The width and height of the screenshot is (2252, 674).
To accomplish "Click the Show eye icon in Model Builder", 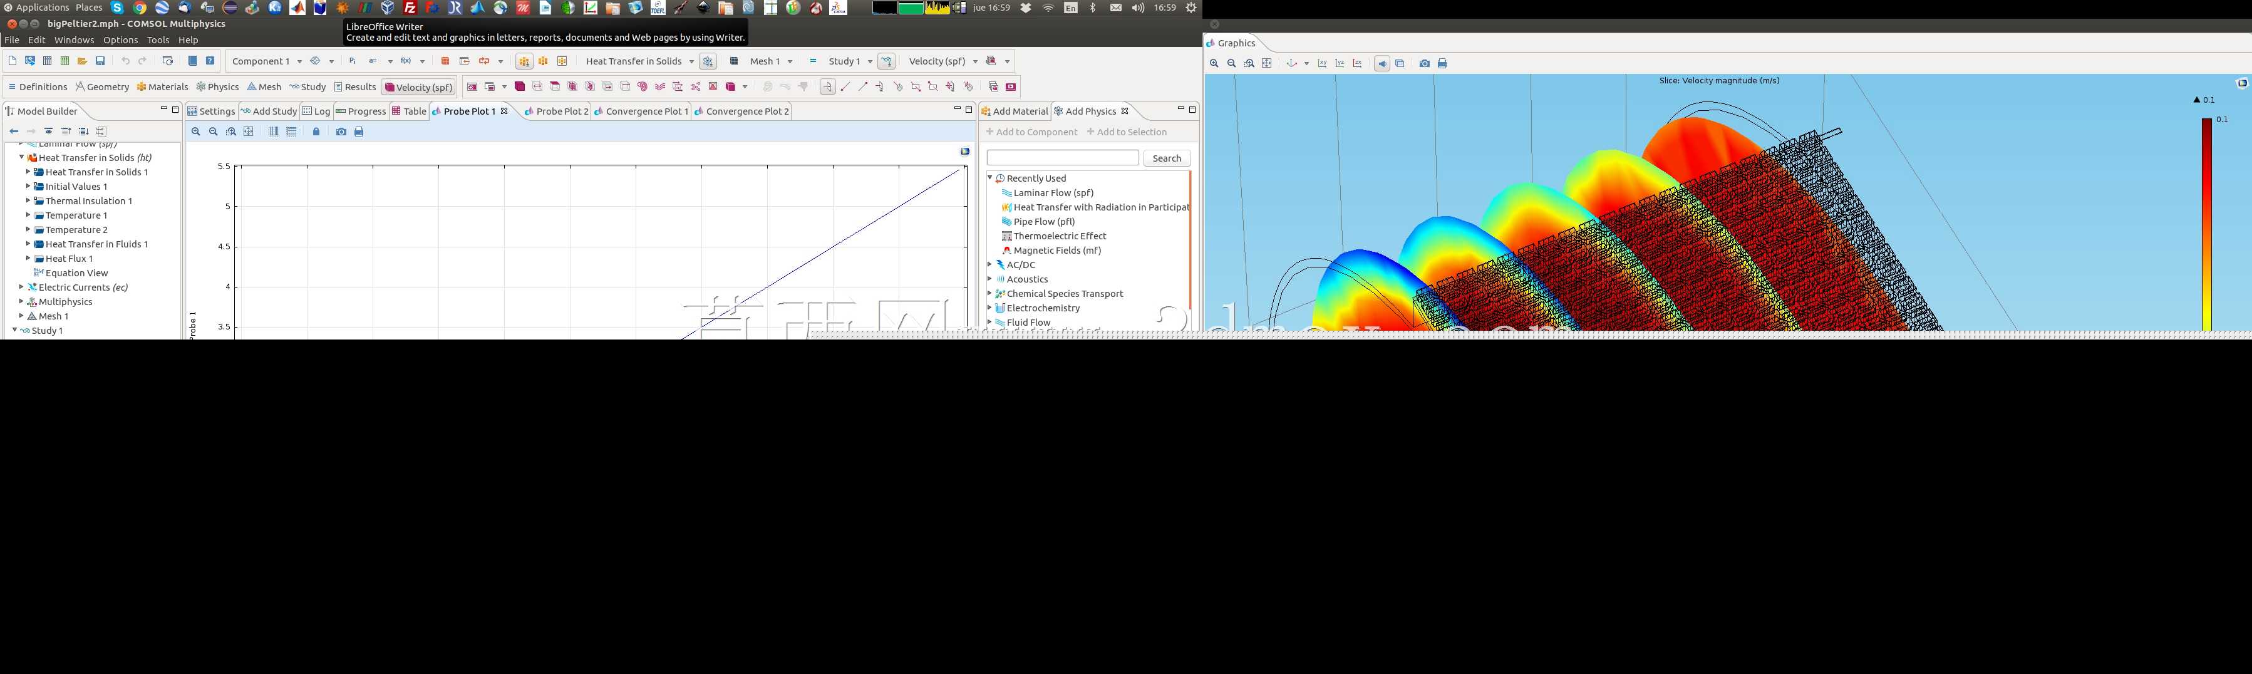I will [x=48, y=132].
